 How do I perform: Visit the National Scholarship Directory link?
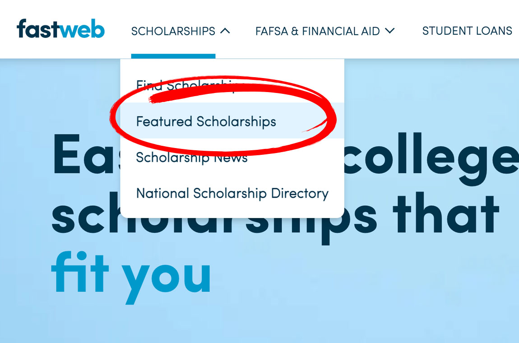click(232, 193)
